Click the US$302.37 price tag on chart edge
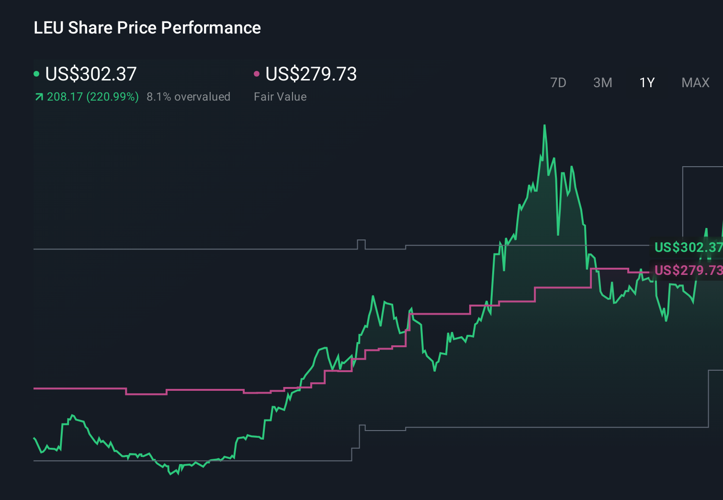Viewport: 723px width, 500px height. [688, 248]
